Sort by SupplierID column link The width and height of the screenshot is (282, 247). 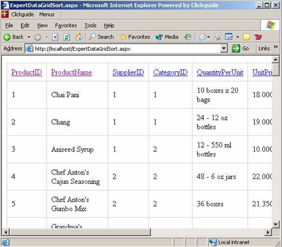coord(128,72)
